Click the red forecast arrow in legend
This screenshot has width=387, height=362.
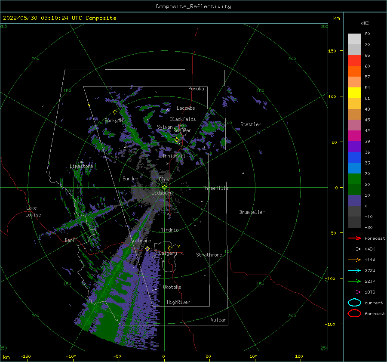[354, 238]
